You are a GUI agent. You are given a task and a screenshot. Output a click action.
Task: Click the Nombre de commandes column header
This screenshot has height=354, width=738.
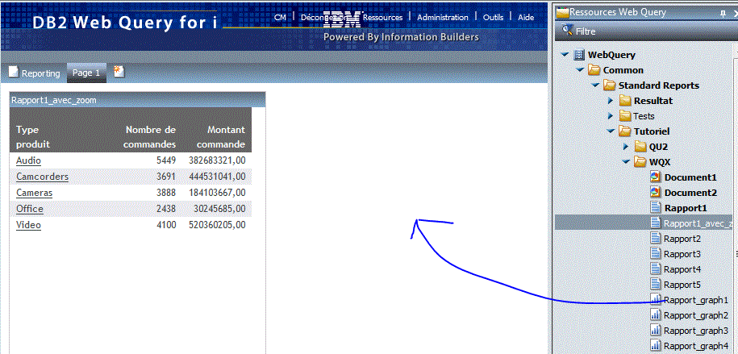pos(150,136)
